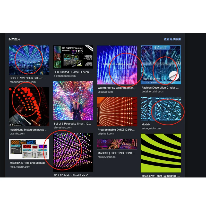
Task: Click LED Limited - Home title
Action: (x=72, y=72)
